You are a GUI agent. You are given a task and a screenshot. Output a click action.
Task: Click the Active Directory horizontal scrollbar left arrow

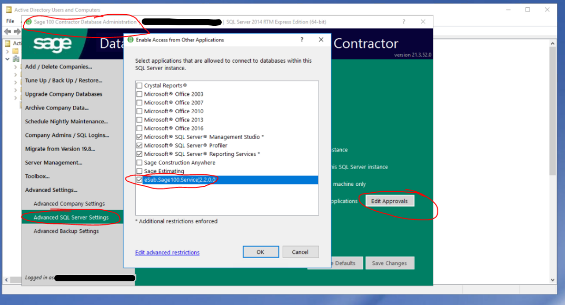(6, 280)
